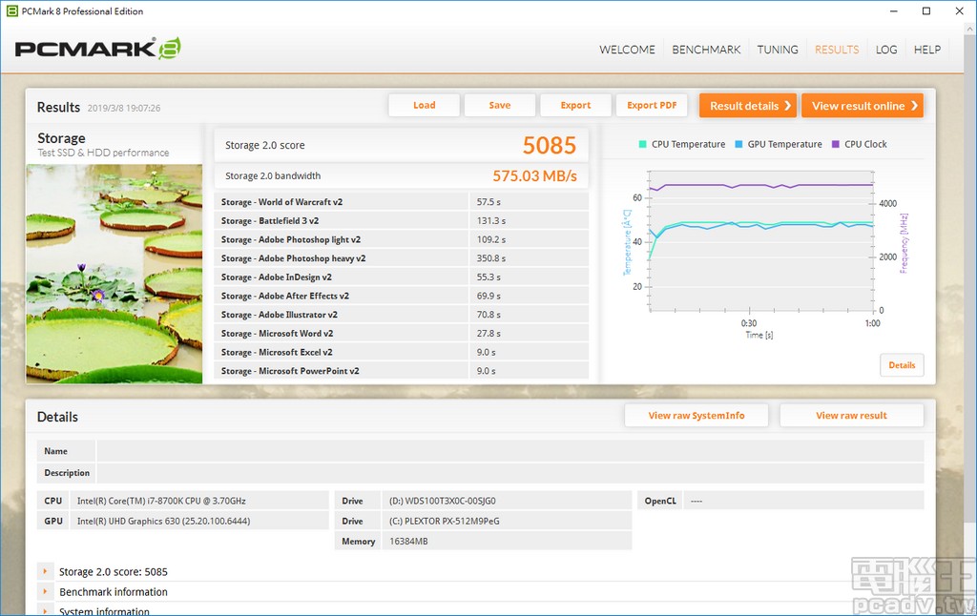Switch to the BENCHMARK tab

pos(706,50)
